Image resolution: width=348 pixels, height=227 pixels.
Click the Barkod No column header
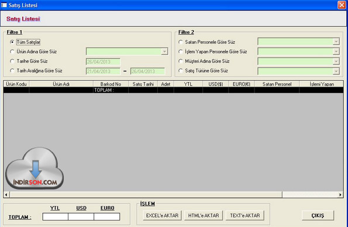pyautogui.click(x=111, y=84)
